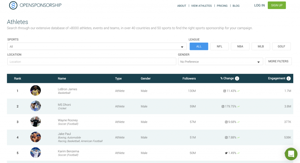The width and height of the screenshot is (300, 163).
Task: Click the 3.8M engagement value
Action: 288,107
